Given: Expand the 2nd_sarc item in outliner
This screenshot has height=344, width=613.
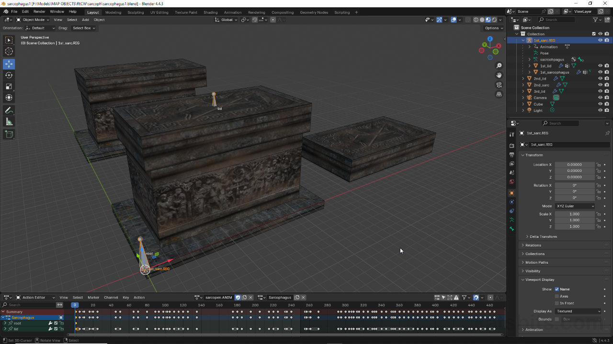Looking at the screenshot, I should [x=523, y=85].
